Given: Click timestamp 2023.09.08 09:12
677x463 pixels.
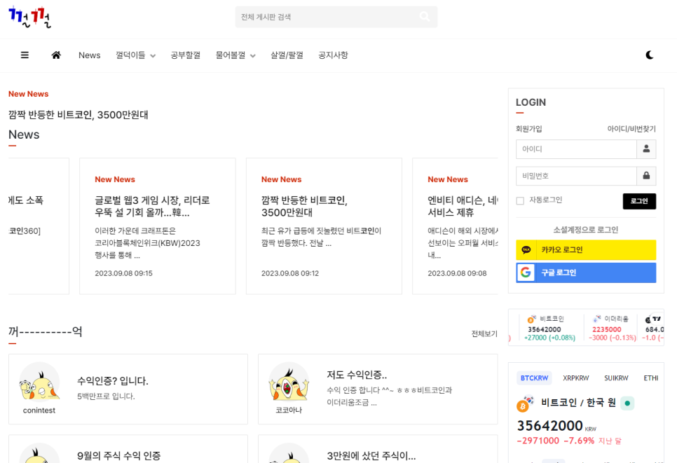Looking at the screenshot, I should point(290,273).
